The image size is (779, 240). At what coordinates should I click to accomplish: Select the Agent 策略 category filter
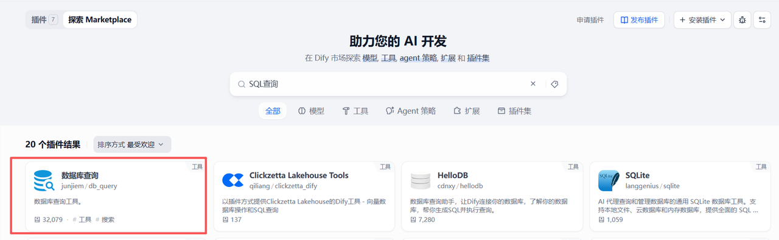click(x=411, y=111)
